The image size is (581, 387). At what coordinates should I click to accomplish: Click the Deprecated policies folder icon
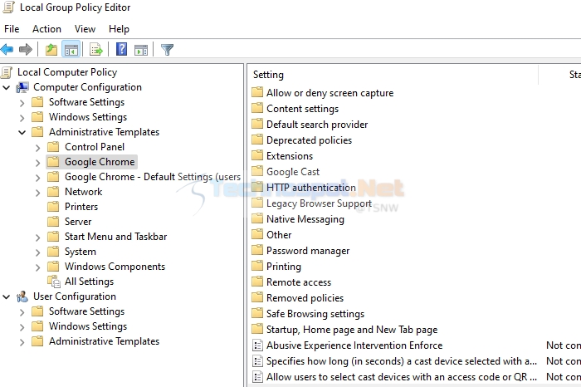click(x=257, y=140)
